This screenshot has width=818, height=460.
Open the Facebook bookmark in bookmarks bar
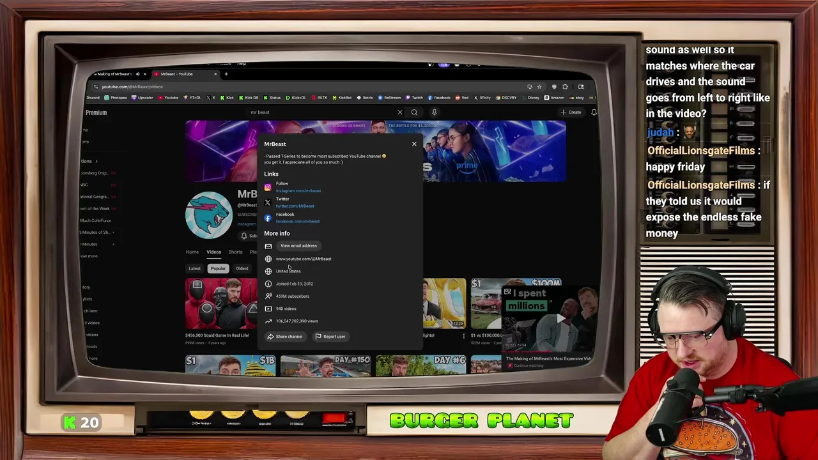pyautogui.click(x=440, y=98)
